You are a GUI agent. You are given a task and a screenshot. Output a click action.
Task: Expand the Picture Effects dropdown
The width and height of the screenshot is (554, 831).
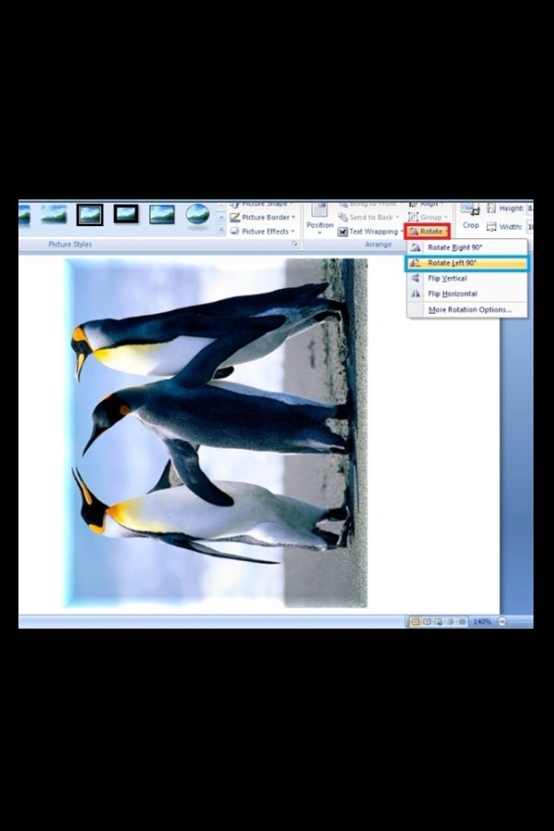(x=263, y=231)
